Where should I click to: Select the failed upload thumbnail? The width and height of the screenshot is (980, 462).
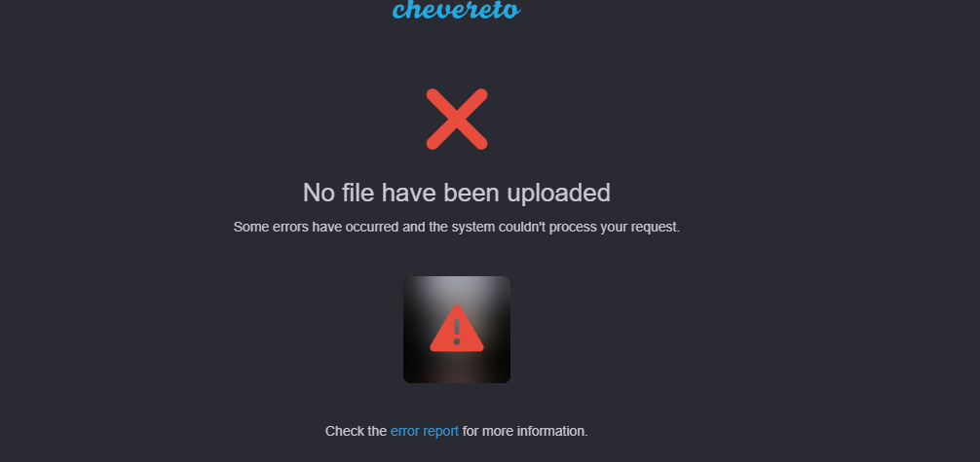[x=457, y=330]
